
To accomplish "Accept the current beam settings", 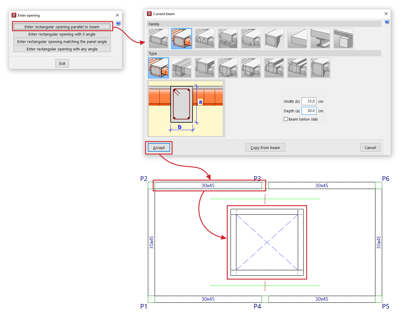I will pyautogui.click(x=159, y=148).
